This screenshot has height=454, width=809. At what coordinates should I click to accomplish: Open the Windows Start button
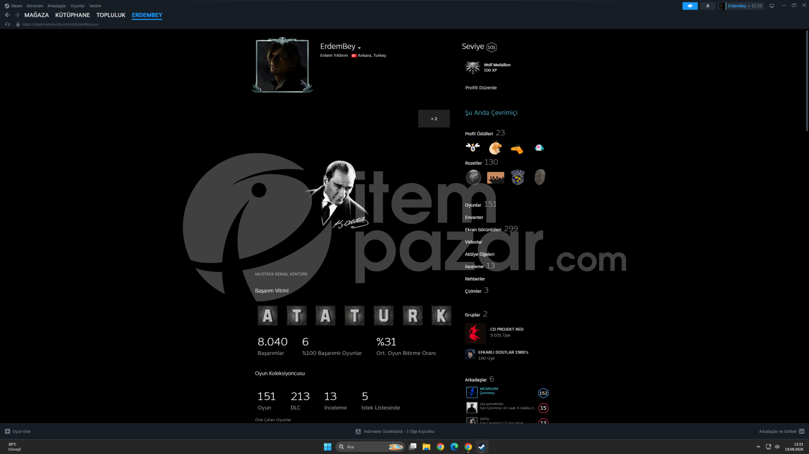click(328, 447)
